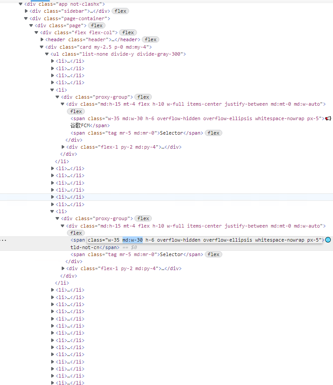Image resolution: width=333 pixels, height=385 pixels.
Task: Collapse the md:h-15 div above the tld-not-cn span
Action: [x=62, y=226]
